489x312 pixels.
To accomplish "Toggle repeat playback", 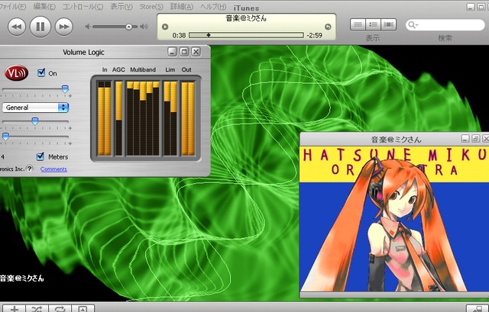I will coord(60,309).
